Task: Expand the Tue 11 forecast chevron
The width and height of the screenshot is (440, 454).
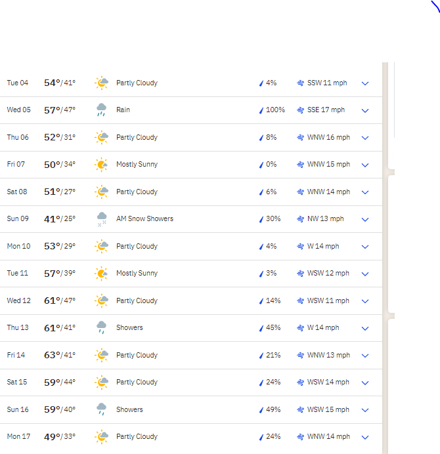Action: pos(365,274)
